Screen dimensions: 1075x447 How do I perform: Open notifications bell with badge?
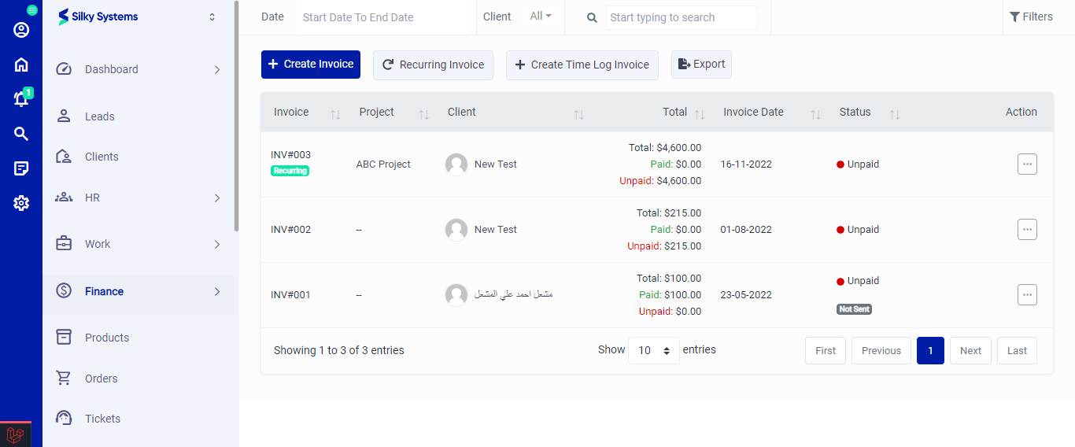click(21, 99)
